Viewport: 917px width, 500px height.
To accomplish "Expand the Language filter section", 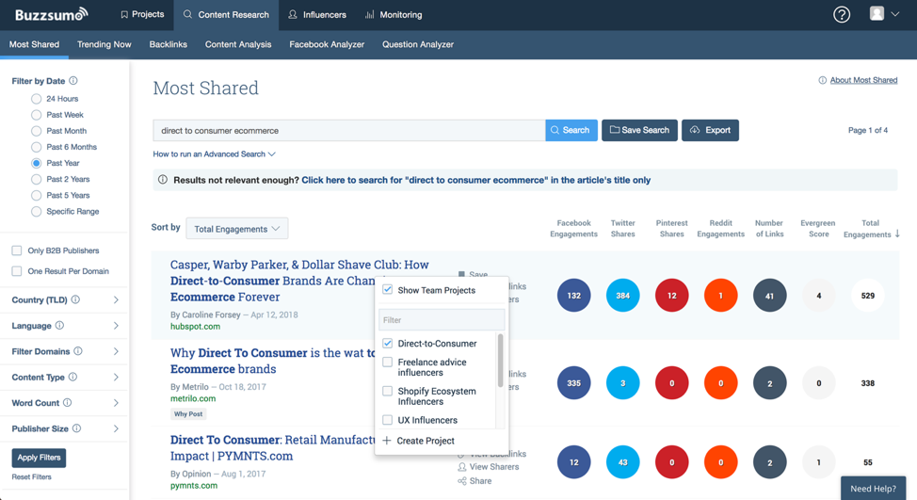I will pyautogui.click(x=116, y=325).
